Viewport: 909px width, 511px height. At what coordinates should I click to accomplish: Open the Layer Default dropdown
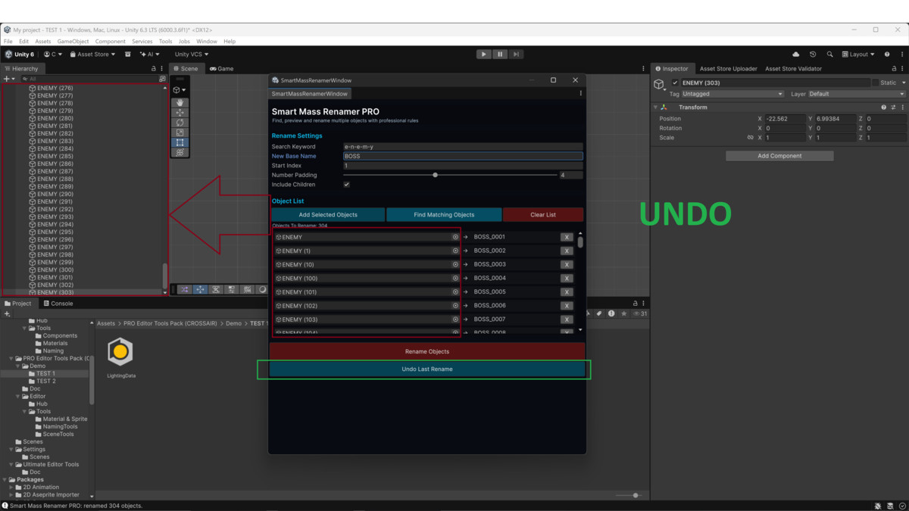[857, 94]
